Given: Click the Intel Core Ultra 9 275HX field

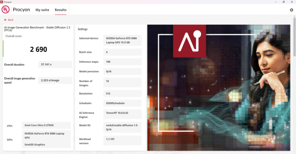Looking at the screenshot, I should pos(46,125).
